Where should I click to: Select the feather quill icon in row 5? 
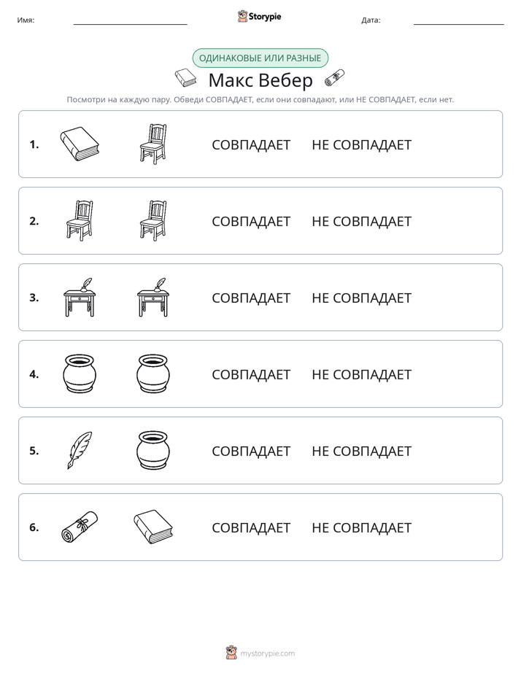click(x=80, y=450)
